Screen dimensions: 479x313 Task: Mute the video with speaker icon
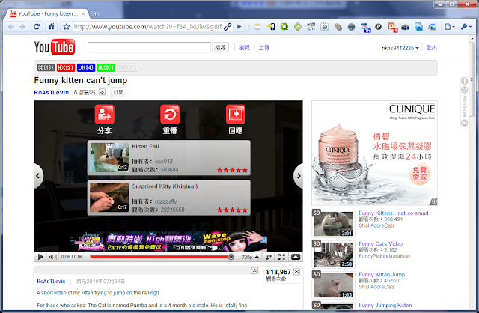click(x=52, y=257)
